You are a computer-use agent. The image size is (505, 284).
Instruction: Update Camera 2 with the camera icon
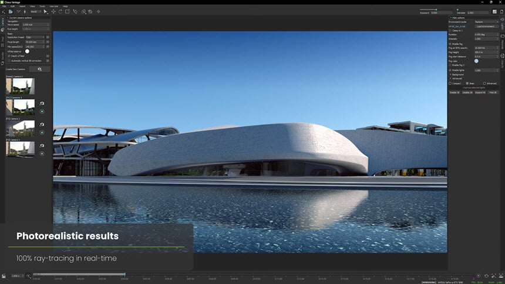click(42, 125)
